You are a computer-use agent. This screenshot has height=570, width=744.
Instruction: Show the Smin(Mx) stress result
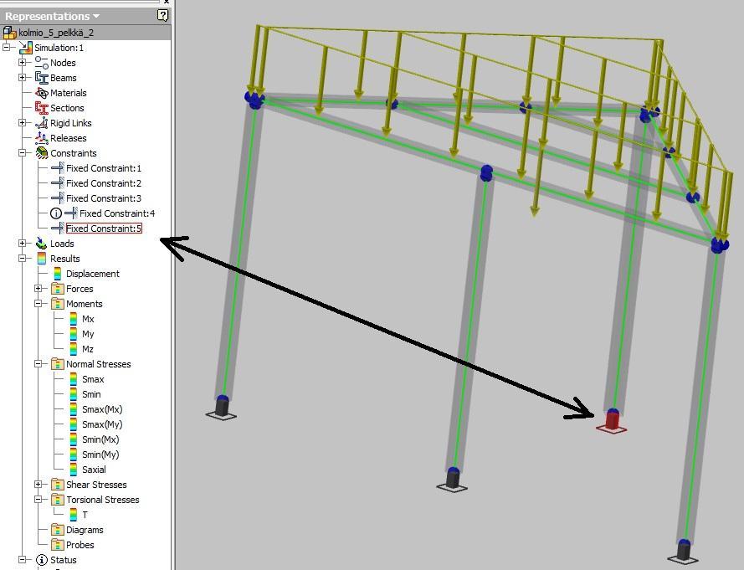click(100, 439)
